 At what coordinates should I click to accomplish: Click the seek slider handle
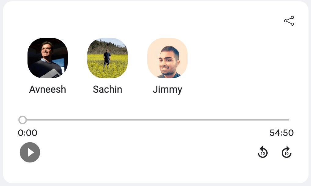pos(23,120)
